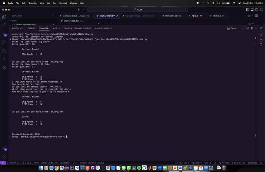Toggle the primary side bar visibility
This screenshot has height=172, width=265.
point(248,10)
